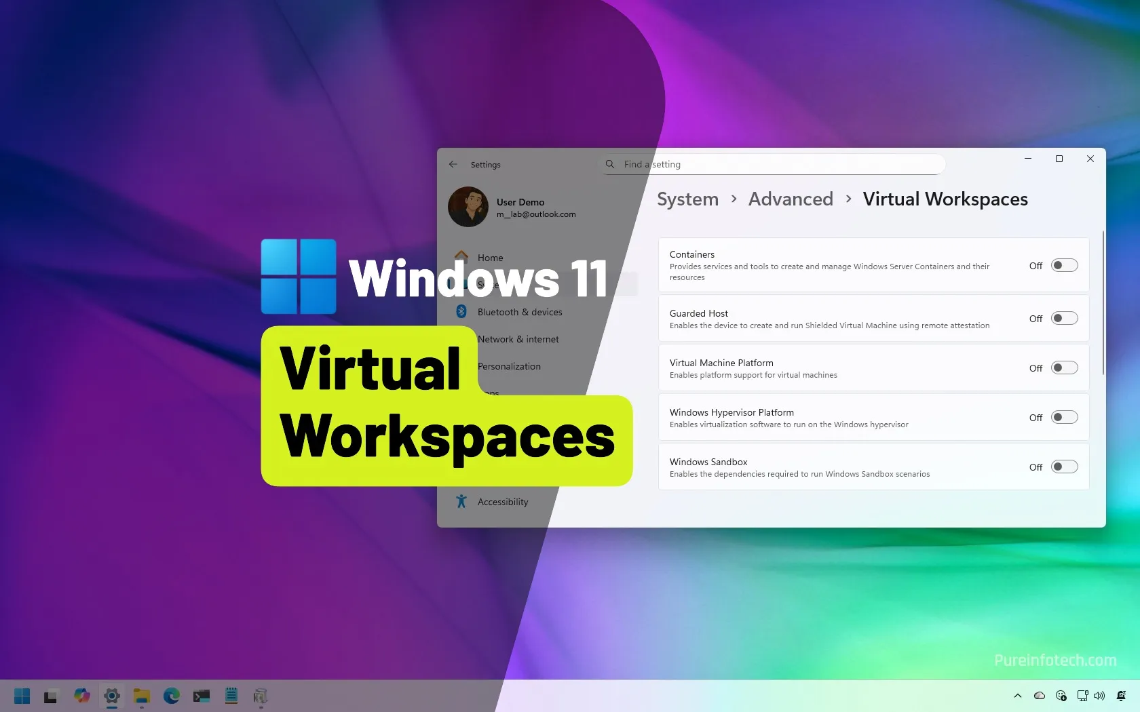Viewport: 1140px width, 712px height.
Task: Open OneDrive from the system tray
Action: tap(1038, 696)
